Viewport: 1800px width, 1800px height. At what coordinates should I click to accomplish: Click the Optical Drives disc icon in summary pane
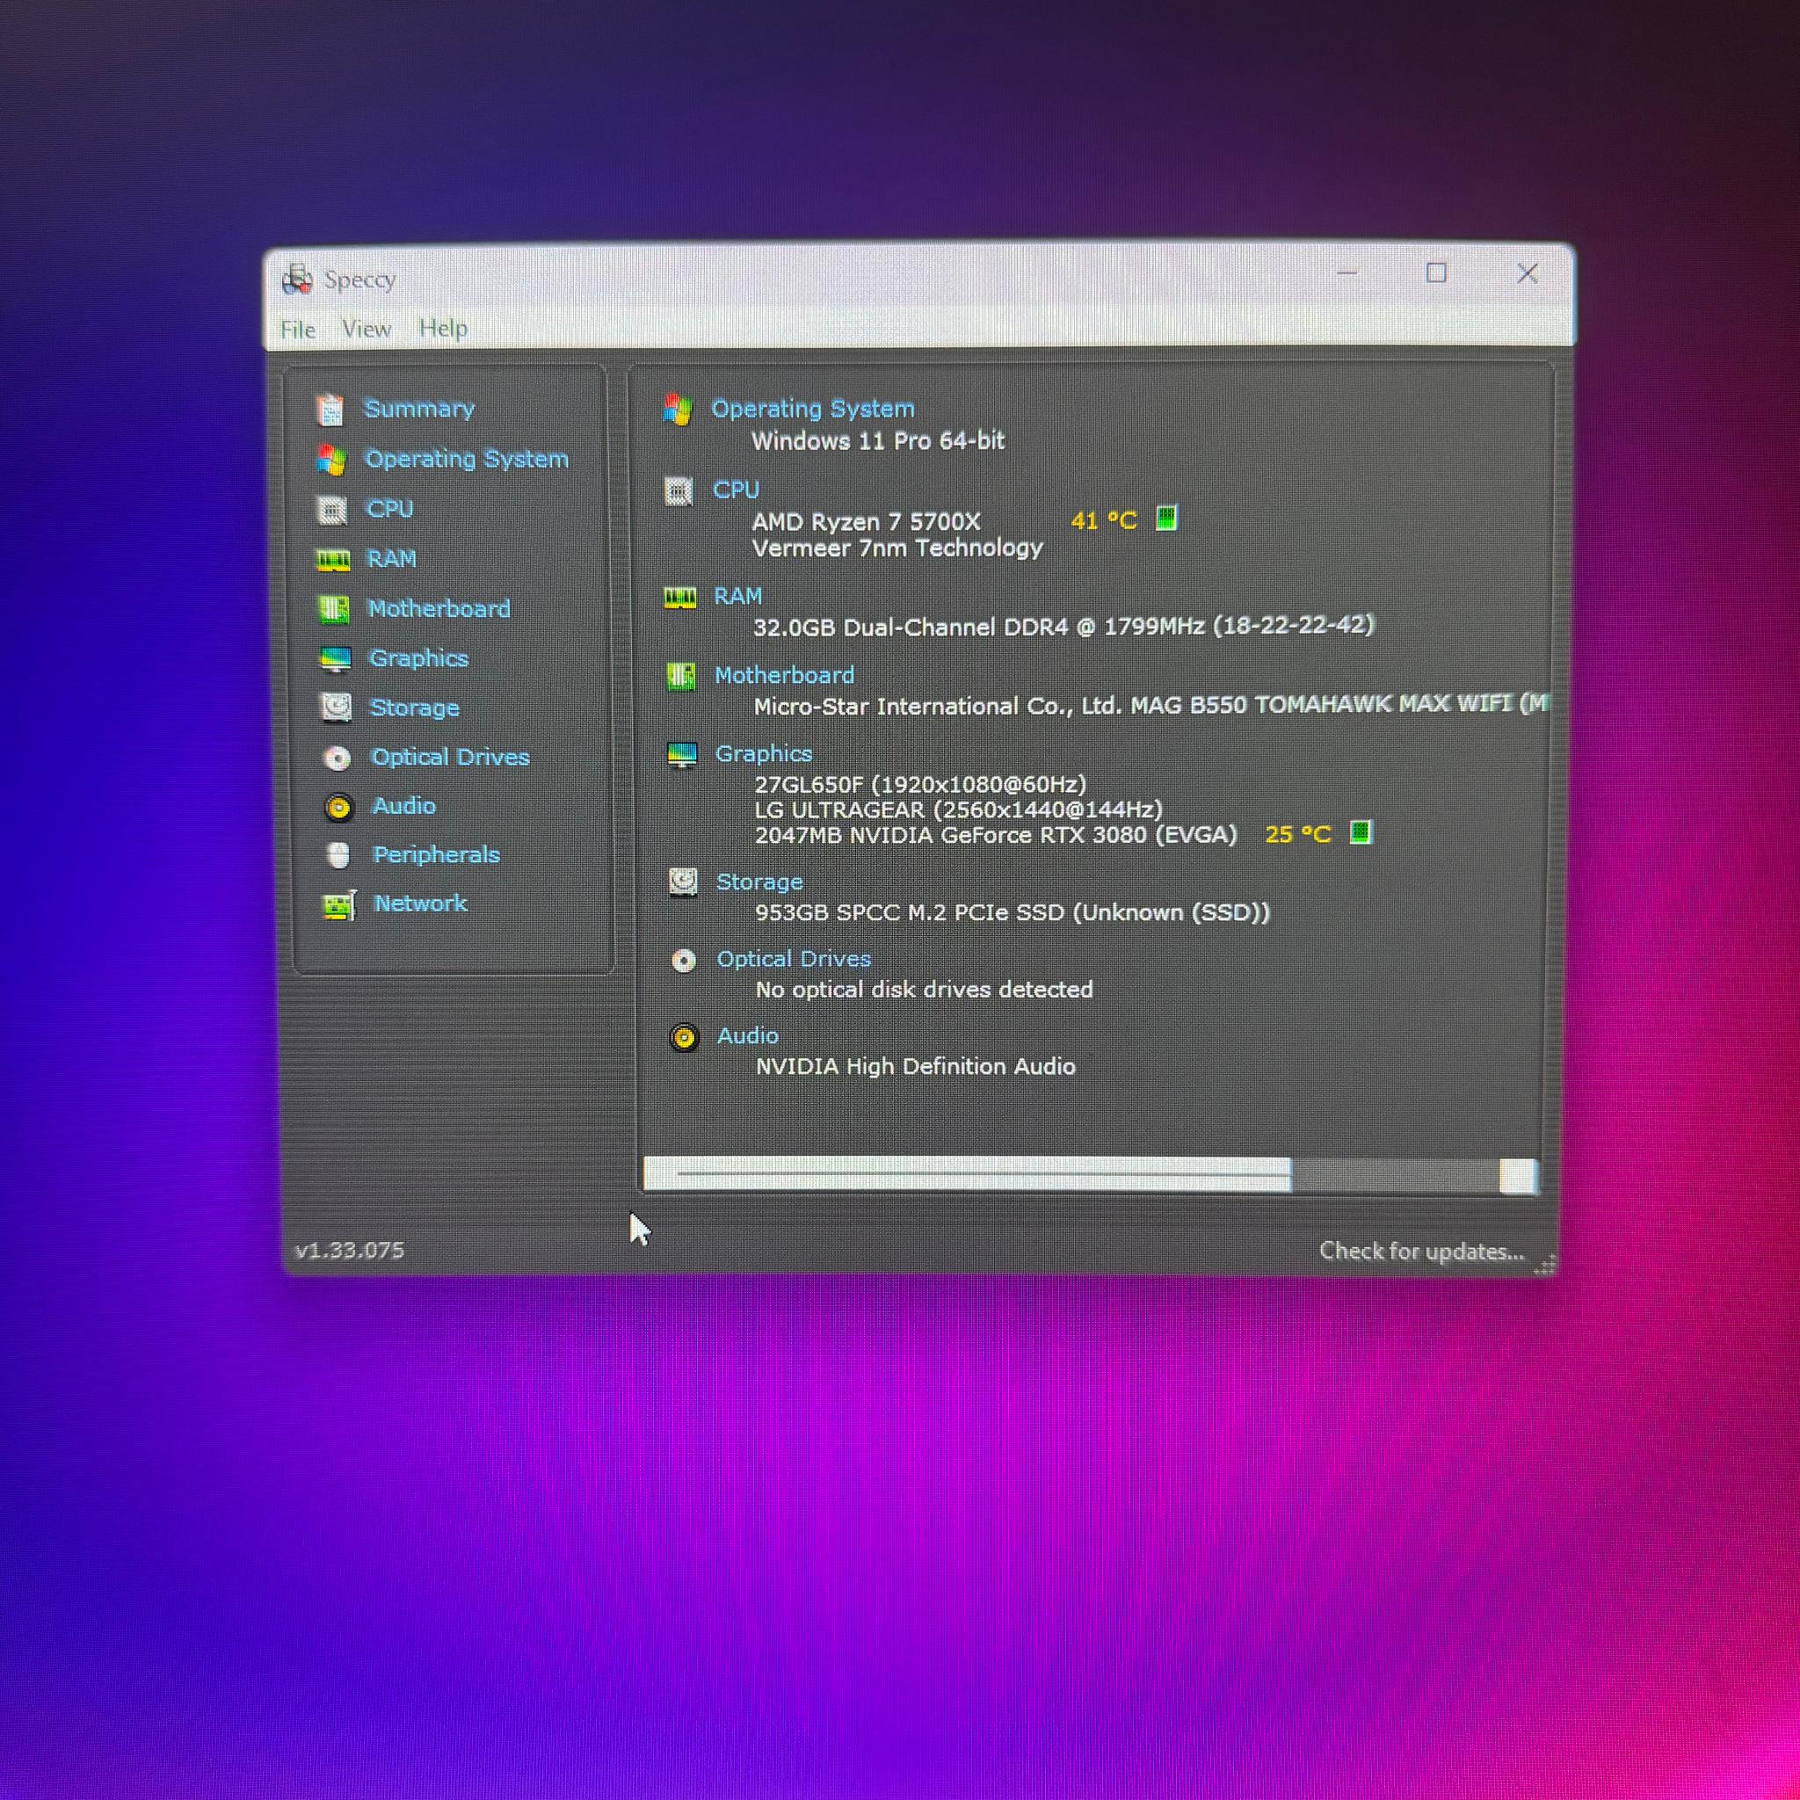pos(684,961)
